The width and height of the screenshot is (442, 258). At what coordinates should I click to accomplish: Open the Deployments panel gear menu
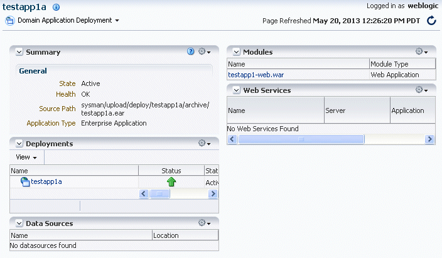pos(205,143)
